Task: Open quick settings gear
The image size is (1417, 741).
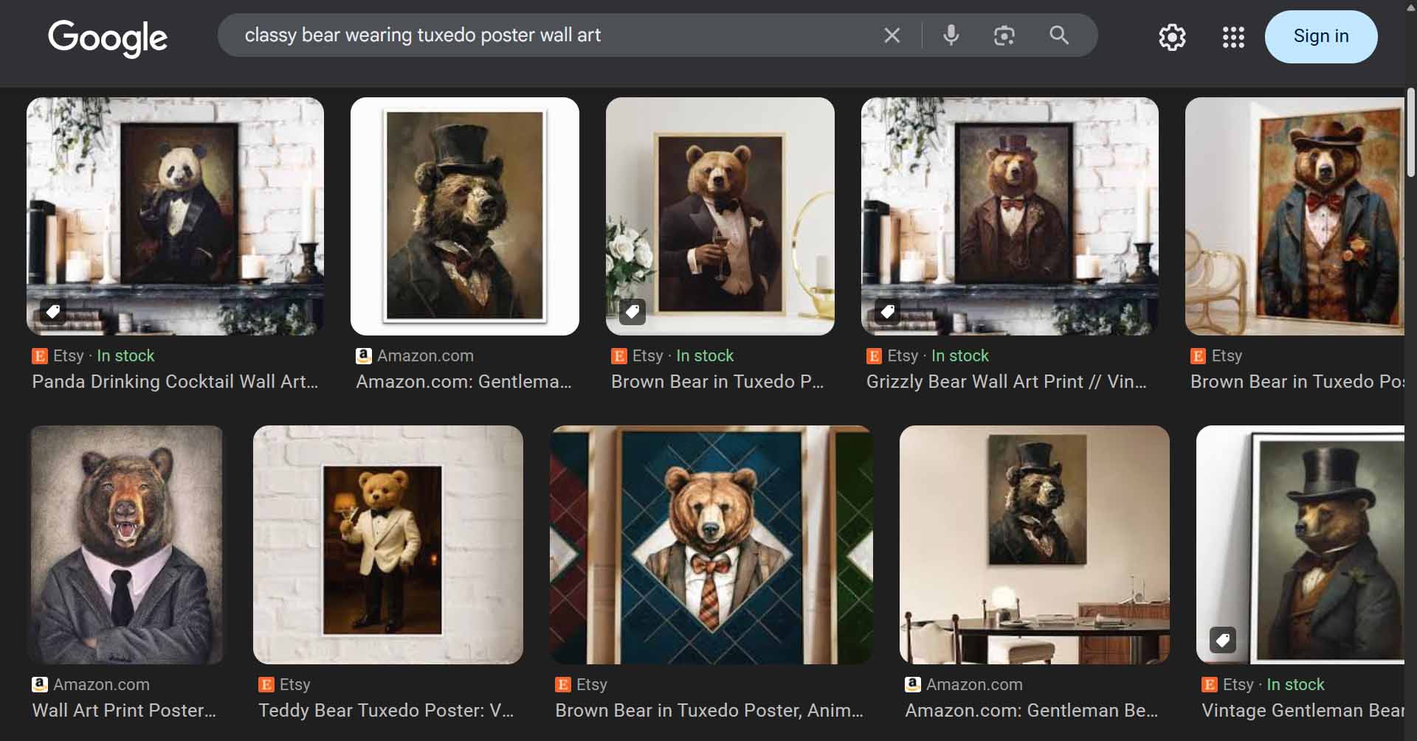Action: pyautogui.click(x=1171, y=37)
